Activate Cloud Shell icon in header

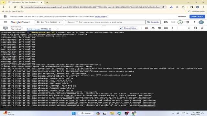point(173,22)
